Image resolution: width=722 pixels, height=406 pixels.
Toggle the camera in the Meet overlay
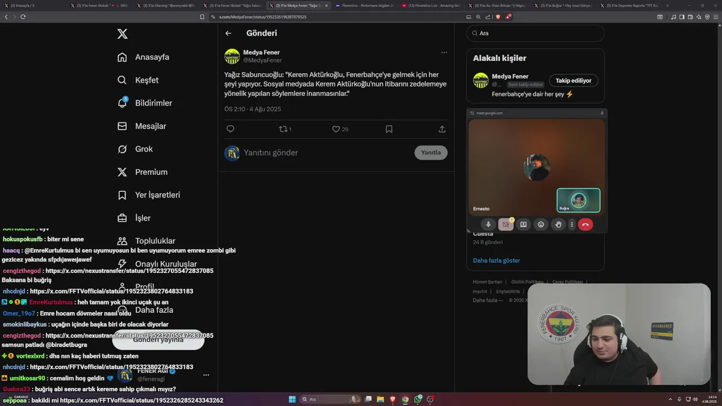505,224
